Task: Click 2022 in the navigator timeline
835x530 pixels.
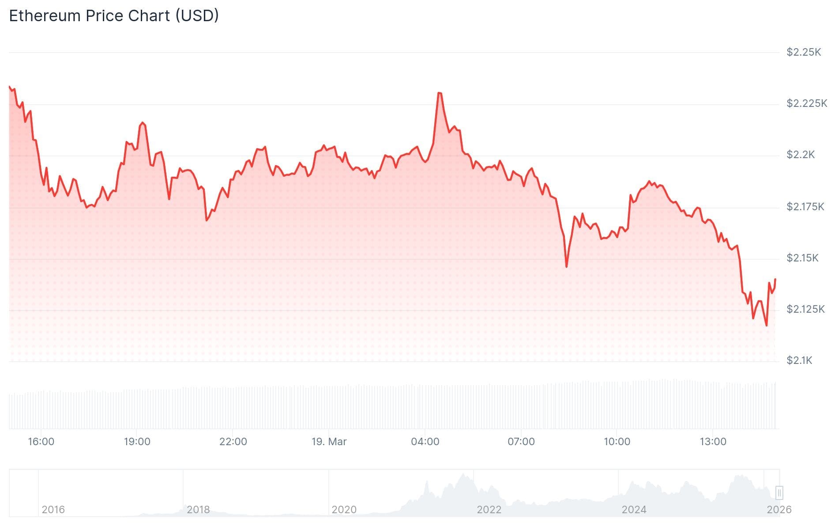Action: (x=489, y=510)
